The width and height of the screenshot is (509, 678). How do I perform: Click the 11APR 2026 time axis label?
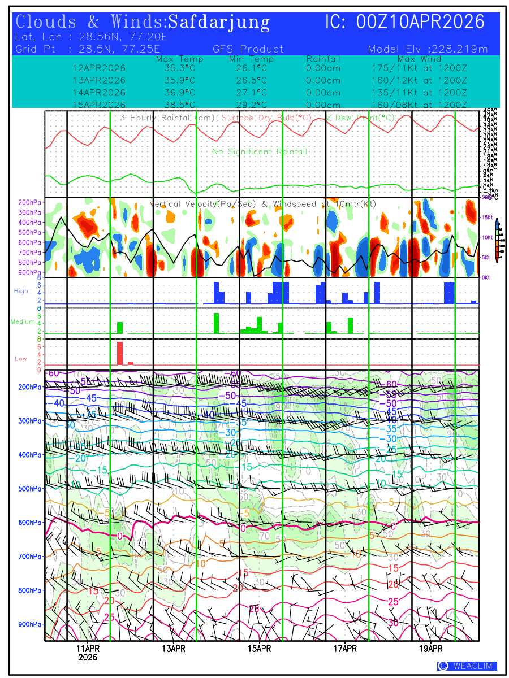(88, 653)
